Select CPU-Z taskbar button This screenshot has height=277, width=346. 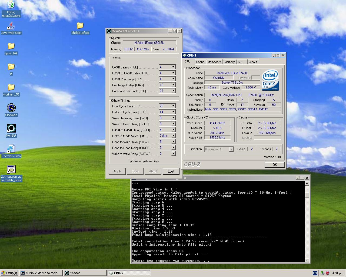pos(129,273)
